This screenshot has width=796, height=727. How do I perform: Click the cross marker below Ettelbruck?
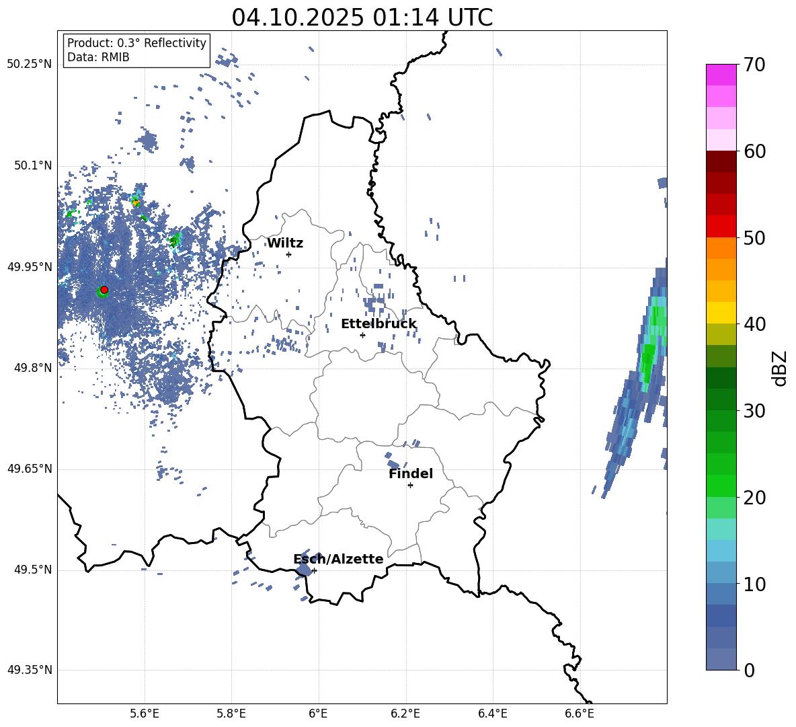[x=362, y=335]
